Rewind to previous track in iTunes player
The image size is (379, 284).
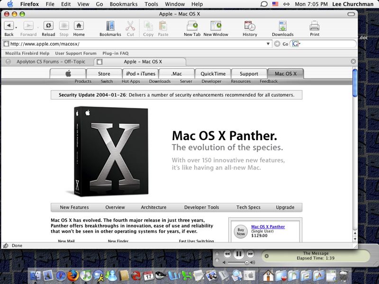[227, 254]
